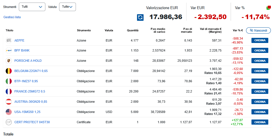Click the BFF Bank logo icon

pyautogui.click(x=9, y=50)
